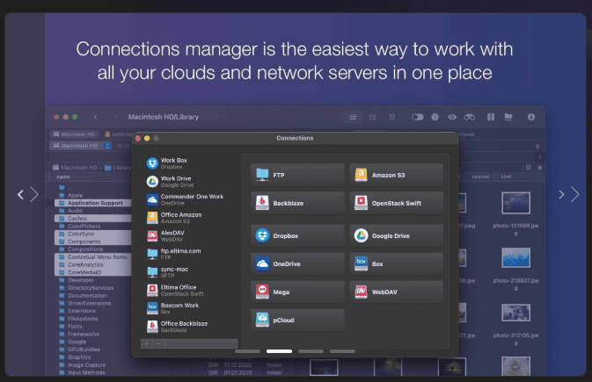Add a Mega connection
The width and height of the screenshot is (592, 382).
click(x=297, y=292)
